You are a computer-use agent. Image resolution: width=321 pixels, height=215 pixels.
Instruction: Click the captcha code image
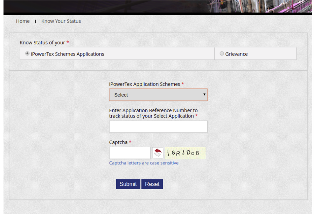(x=185, y=153)
